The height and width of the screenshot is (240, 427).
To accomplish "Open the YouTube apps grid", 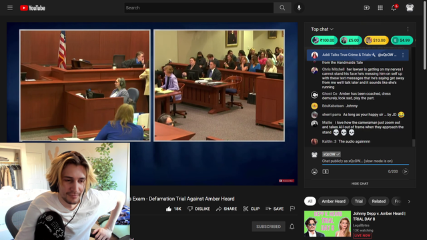I will 380,8.
